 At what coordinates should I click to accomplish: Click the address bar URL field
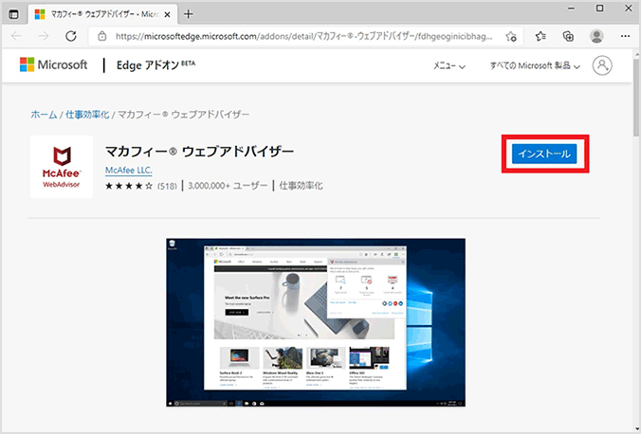(x=303, y=36)
